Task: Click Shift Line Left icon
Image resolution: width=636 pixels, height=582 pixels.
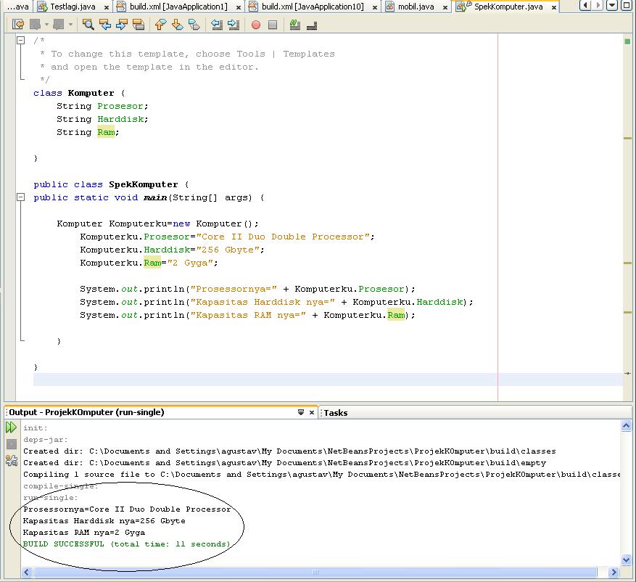Action: point(217,25)
